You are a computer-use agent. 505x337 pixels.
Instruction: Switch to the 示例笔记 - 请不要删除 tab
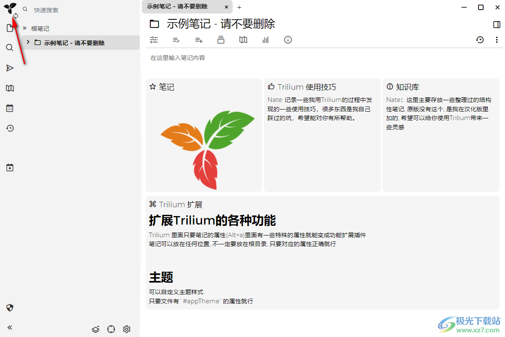(187, 7)
